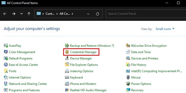This screenshot has width=186, height=93.
Task: Select the Control Panel breadcrumb segment
Action: point(50,14)
